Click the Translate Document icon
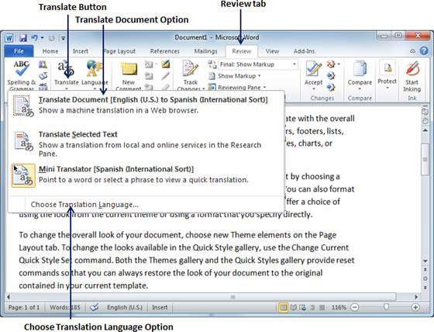 [x=23, y=106]
